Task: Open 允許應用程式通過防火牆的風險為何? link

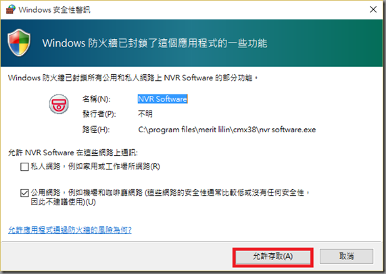Action: click(x=70, y=230)
